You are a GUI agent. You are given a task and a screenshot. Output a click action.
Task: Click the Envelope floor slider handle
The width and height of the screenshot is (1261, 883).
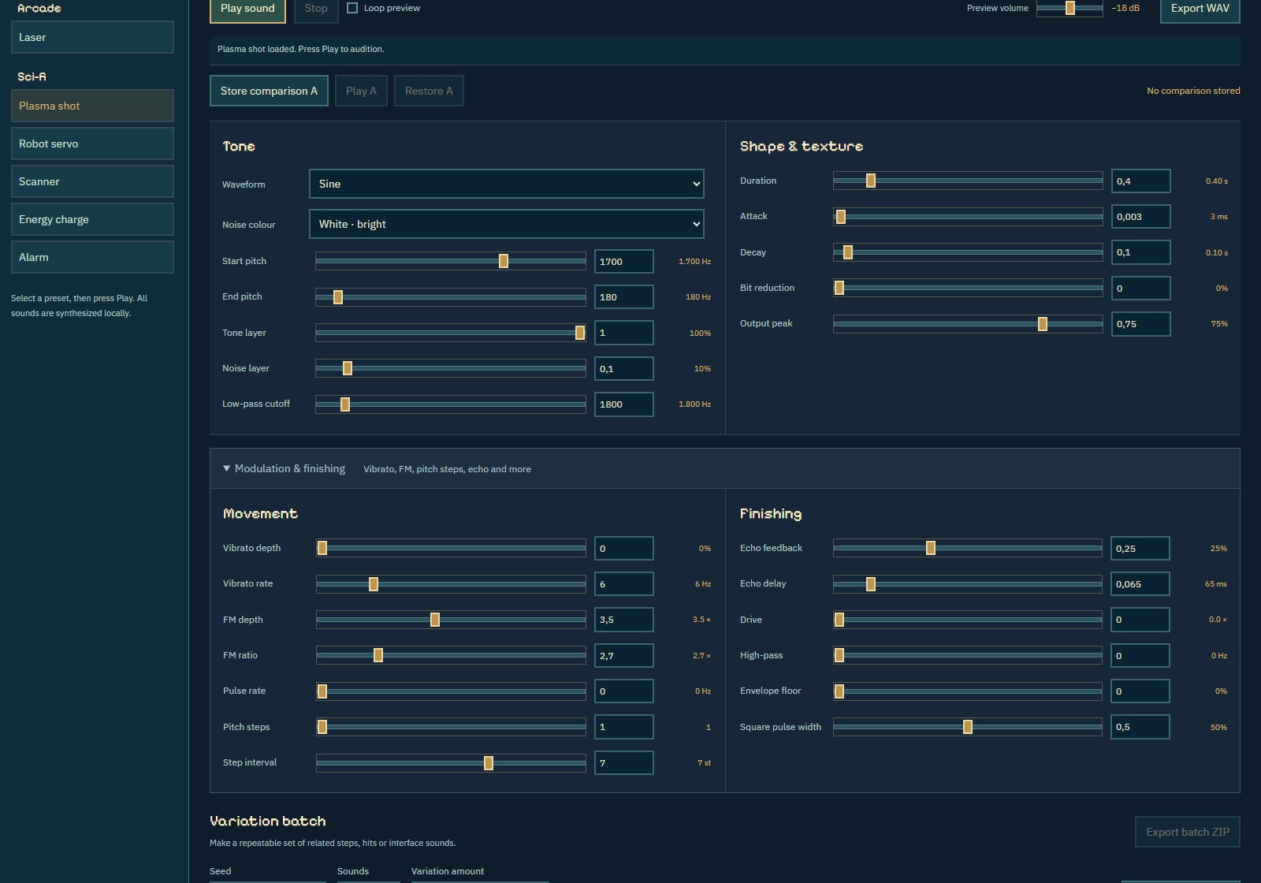coord(839,691)
